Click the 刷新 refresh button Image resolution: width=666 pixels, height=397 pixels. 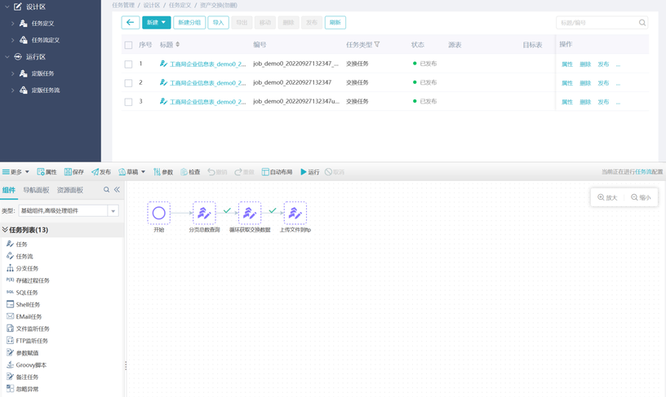point(335,23)
